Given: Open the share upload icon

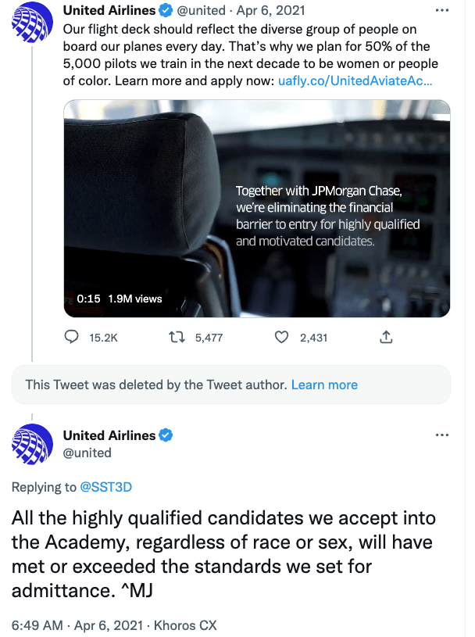Looking at the screenshot, I should 386,337.
